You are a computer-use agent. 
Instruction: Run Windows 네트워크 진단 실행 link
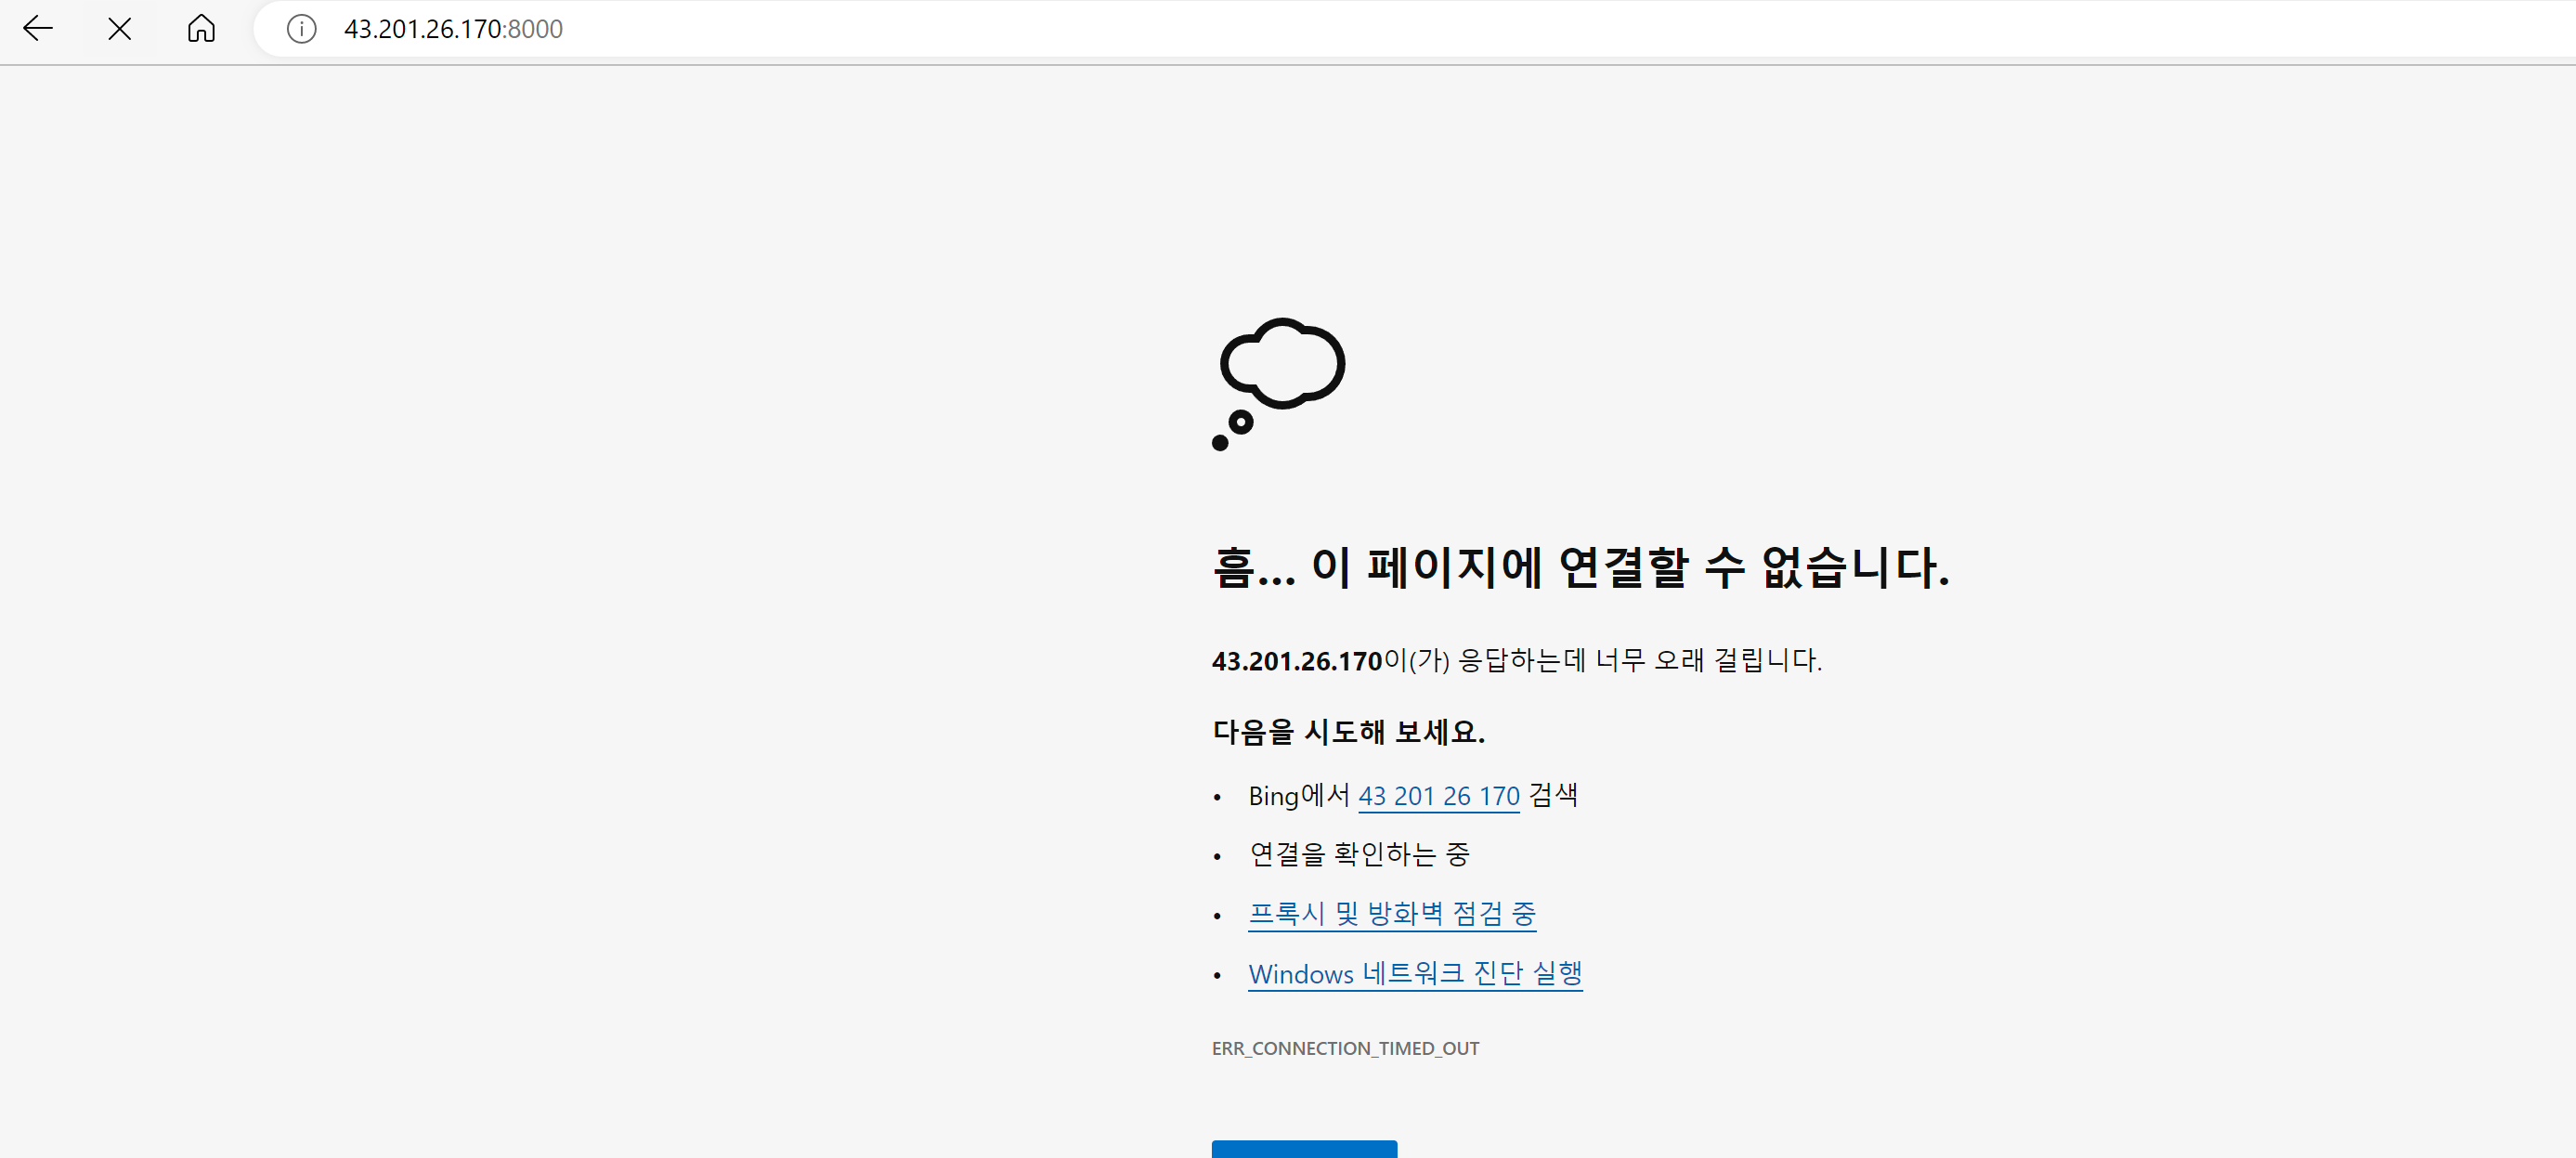point(1415,973)
